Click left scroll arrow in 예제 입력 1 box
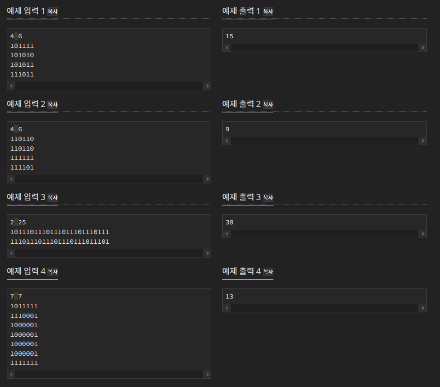This screenshot has width=440, height=387. 11,86
